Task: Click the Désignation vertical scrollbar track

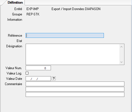Action: tap(121, 54)
